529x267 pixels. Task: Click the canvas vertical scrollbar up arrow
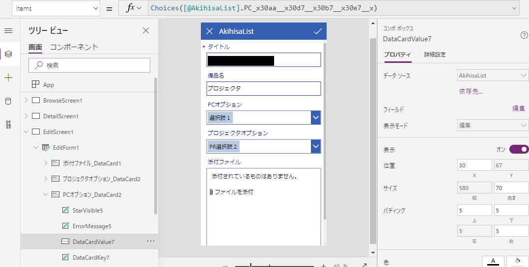pyautogui.click(x=373, y=23)
